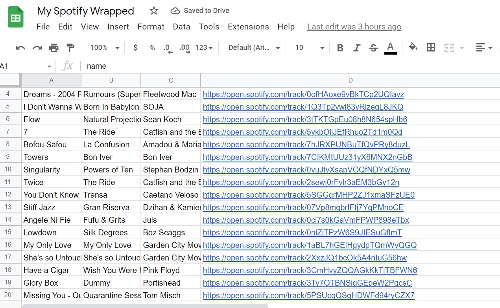Expand the merge cells options arrow
The height and width of the screenshot is (308, 500).
tap(462, 48)
